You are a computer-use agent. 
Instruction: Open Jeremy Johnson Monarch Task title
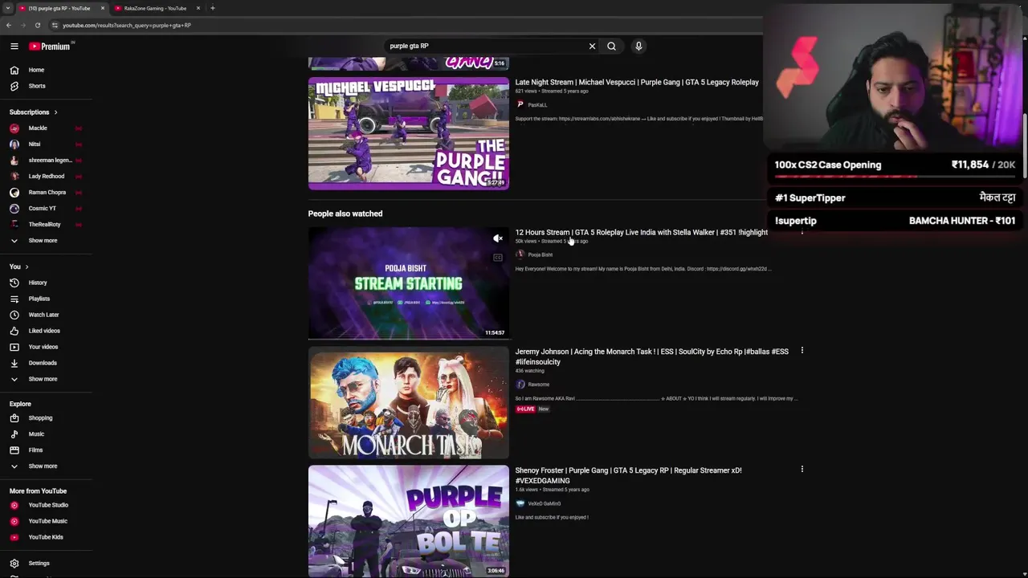coord(651,356)
